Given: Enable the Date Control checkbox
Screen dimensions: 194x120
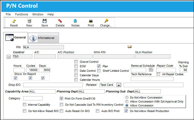Looking at the screenshot, I should click(x=76, y=71).
